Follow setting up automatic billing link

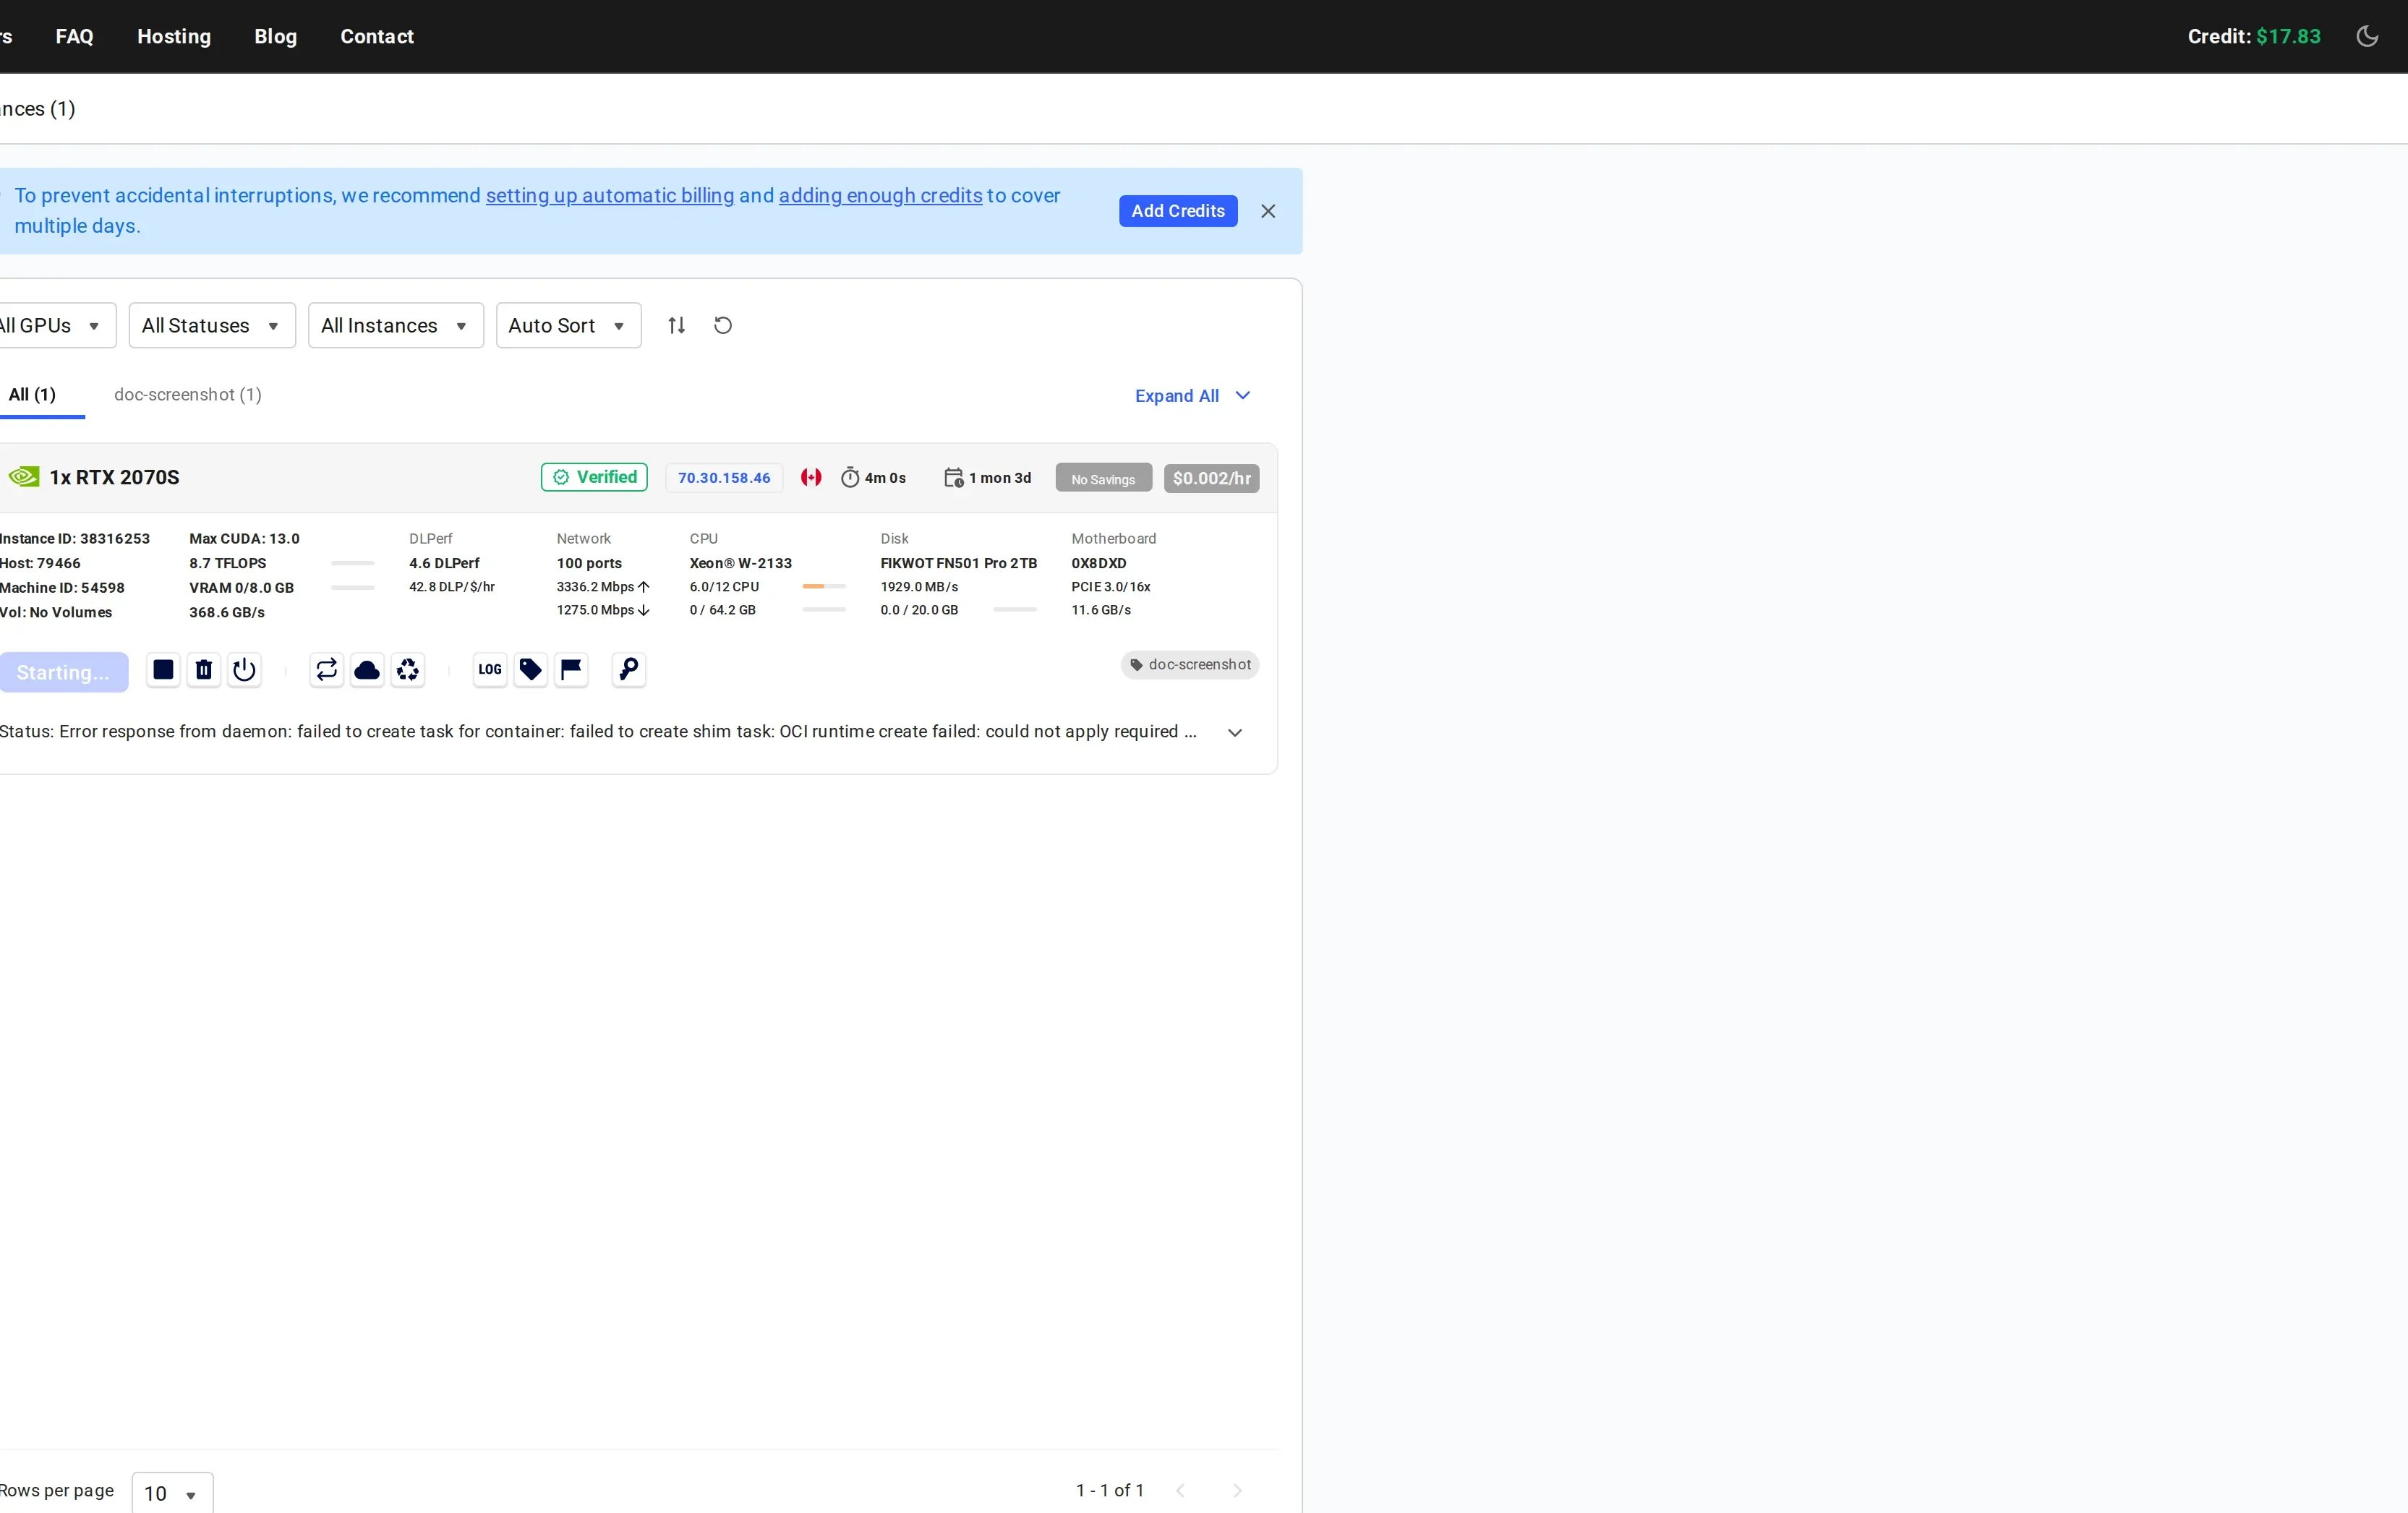pos(610,195)
